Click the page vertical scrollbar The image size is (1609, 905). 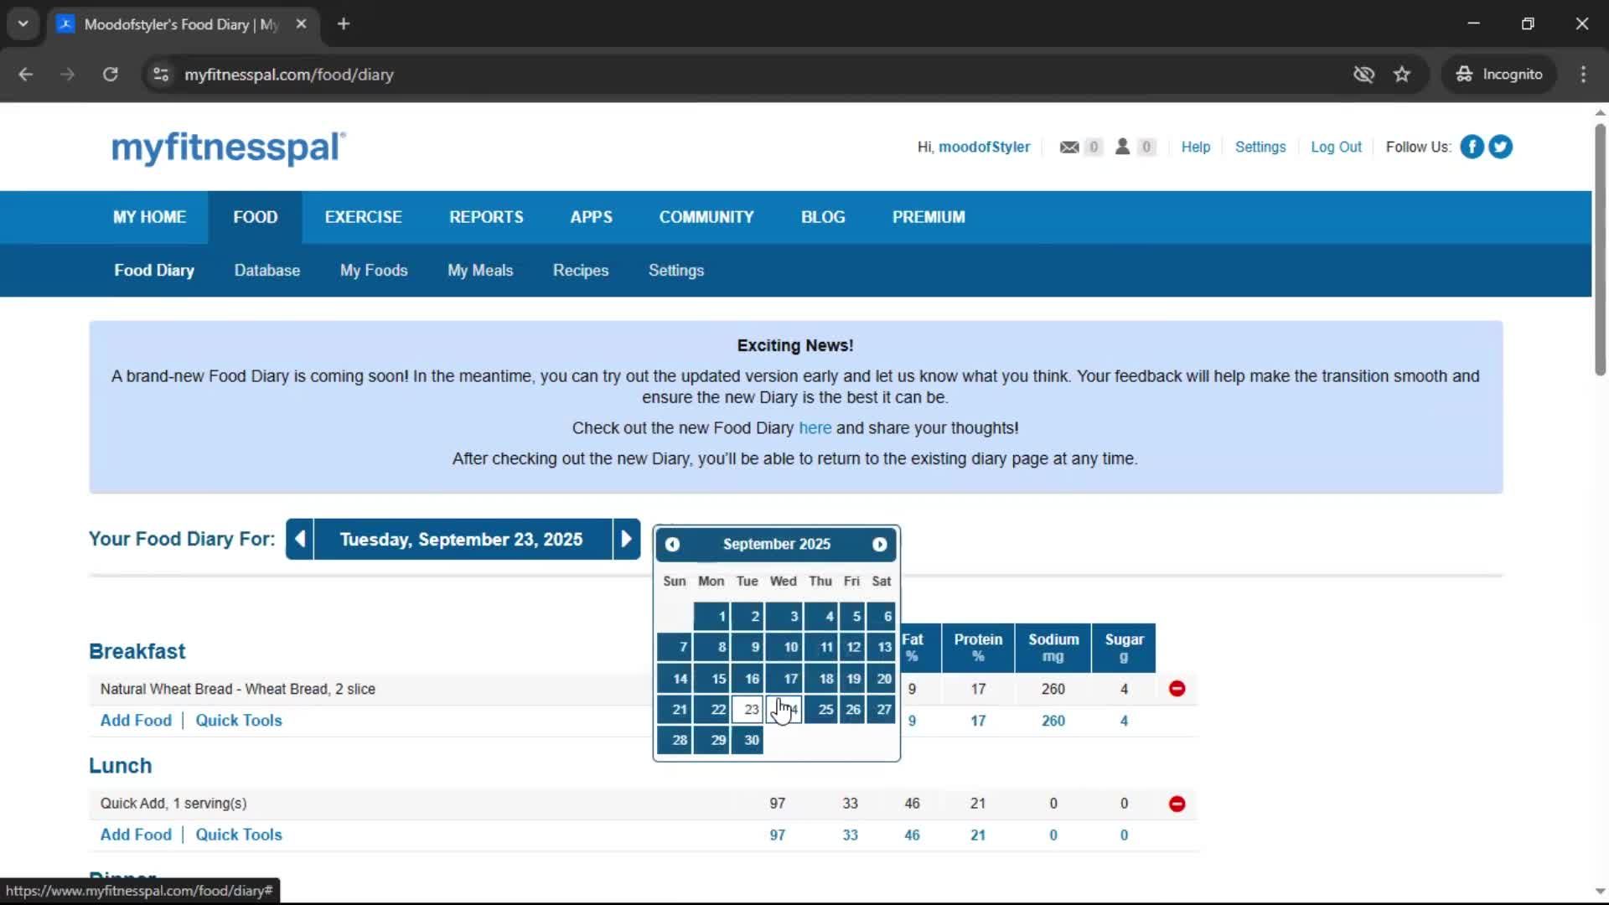[x=1600, y=250]
